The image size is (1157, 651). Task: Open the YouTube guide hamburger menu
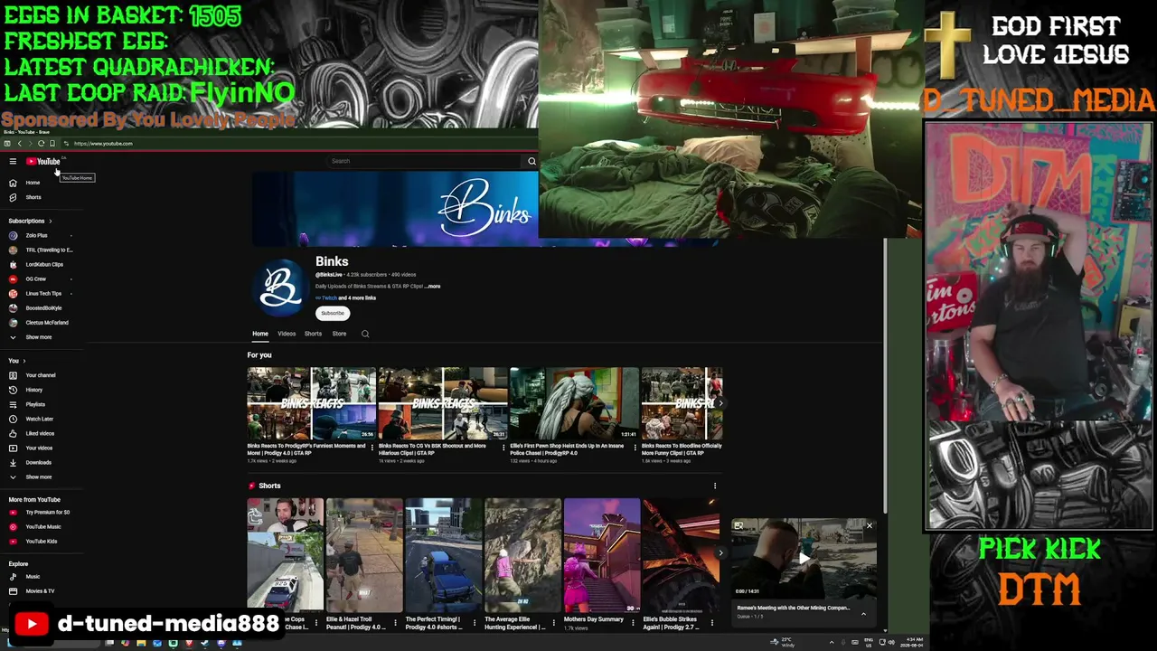pyautogui.click(x=13, y=162)
